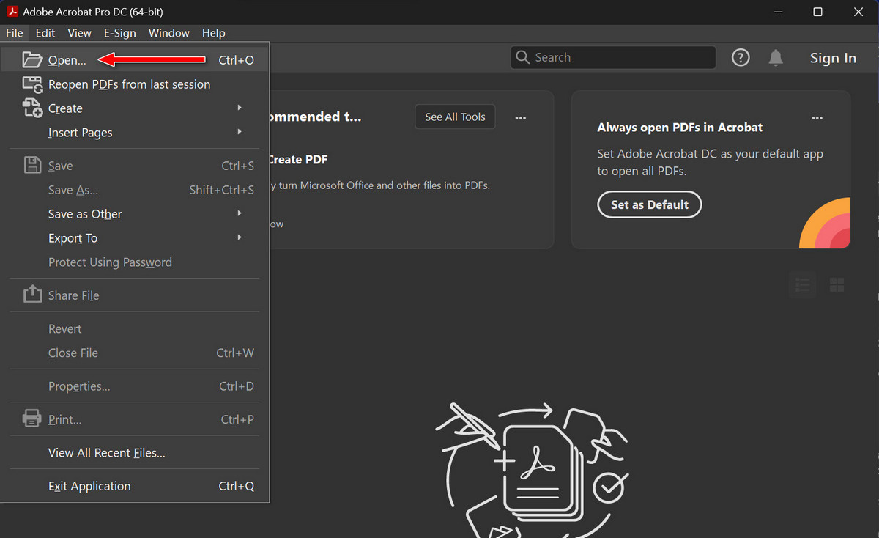
Task: Click the Print printer icon
Action: 32,418
